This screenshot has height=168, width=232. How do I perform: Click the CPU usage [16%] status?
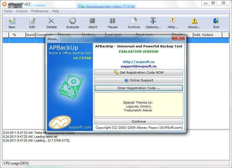[x=16, y=163]
